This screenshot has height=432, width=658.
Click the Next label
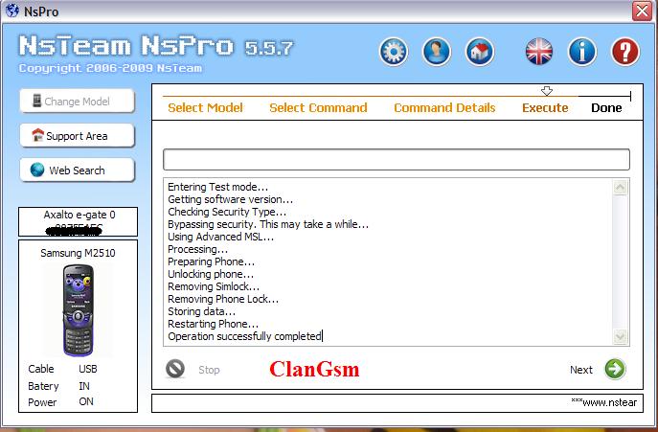pyautogui.click(x=581, y=370)
